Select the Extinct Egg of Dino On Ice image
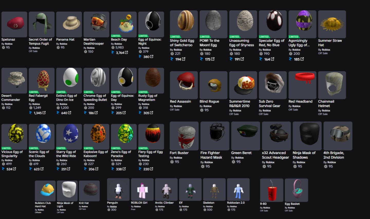The image size is (370, 219). coord(69,81)
